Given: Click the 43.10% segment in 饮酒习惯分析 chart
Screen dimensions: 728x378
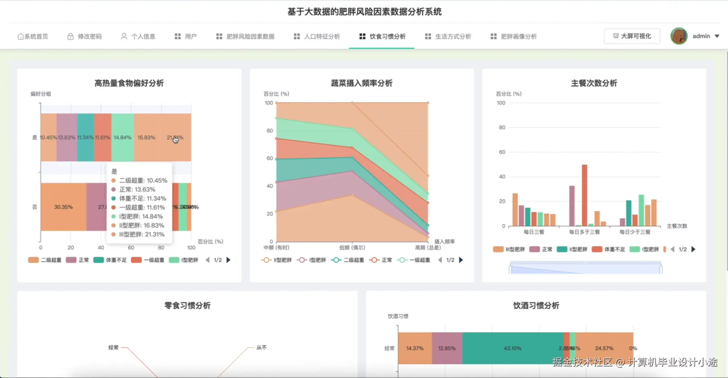Looking at the screenshot, I should point(512,348).
